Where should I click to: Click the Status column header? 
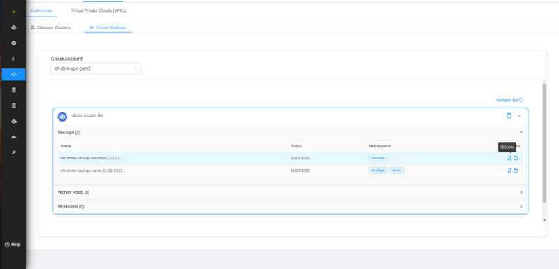(296, 146)
